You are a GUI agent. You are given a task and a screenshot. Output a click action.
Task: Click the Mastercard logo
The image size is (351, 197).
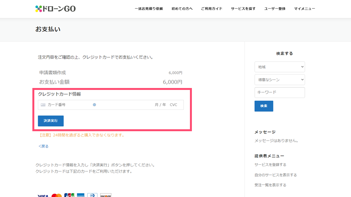(57, 195)
